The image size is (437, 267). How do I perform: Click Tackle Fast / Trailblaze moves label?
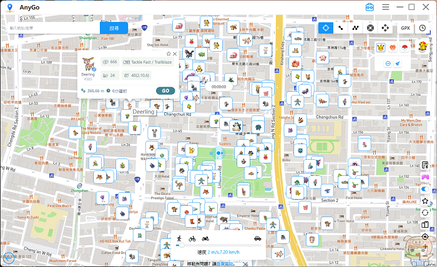tap(147, 62)
